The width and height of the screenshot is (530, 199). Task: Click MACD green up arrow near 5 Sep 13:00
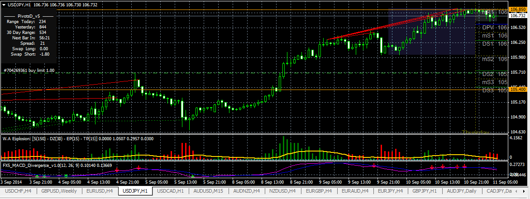pyautogui.click(x=193, y=176)
